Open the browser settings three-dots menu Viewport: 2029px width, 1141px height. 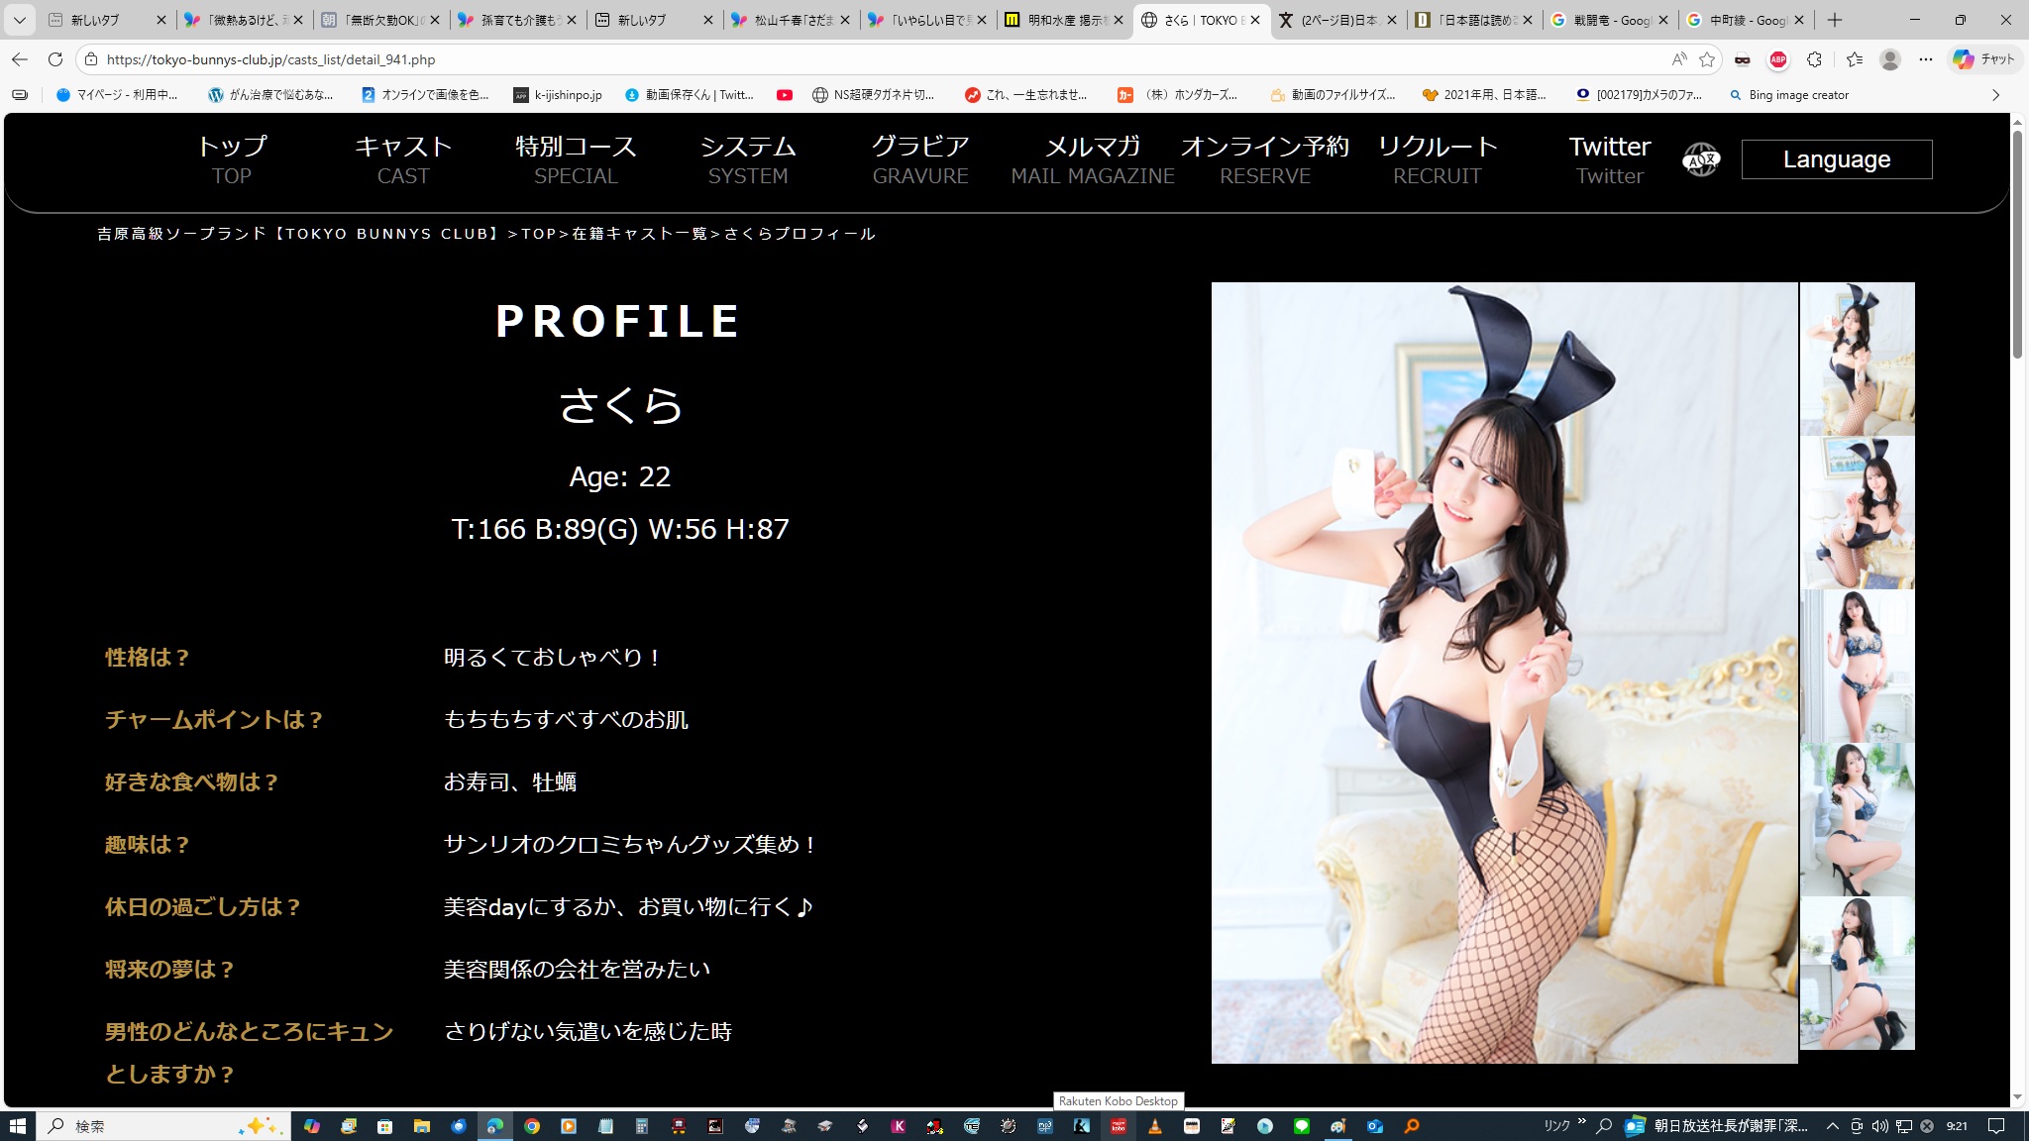tap(1925, 59)
